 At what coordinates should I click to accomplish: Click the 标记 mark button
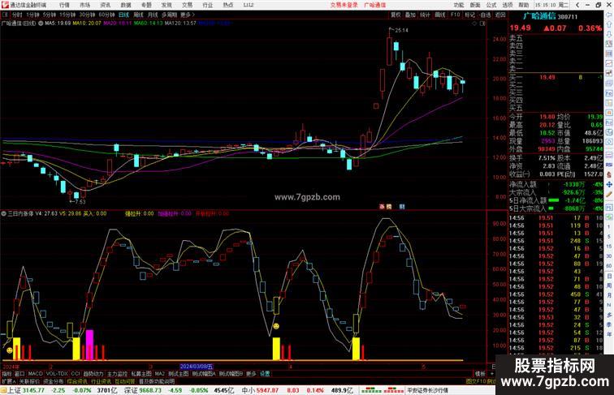[470, 15]
